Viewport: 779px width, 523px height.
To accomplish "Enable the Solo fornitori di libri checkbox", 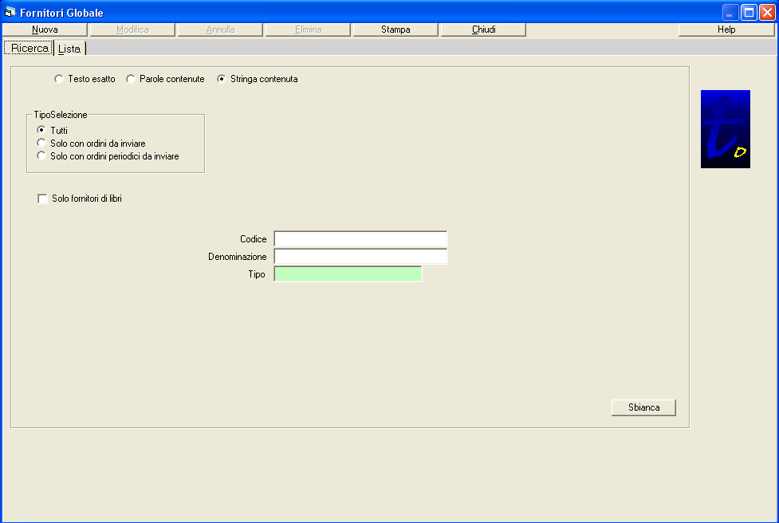I will coord(43,199).
